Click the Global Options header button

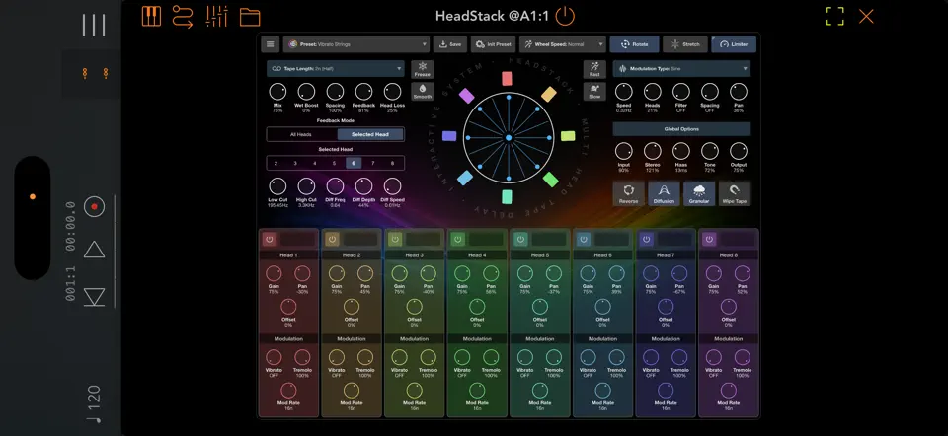[681, 128]
